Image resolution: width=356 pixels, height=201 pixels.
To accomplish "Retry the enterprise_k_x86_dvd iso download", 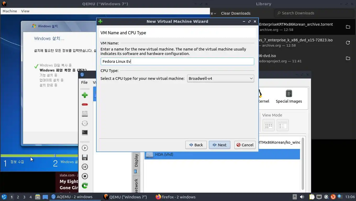I will (348, 43).
